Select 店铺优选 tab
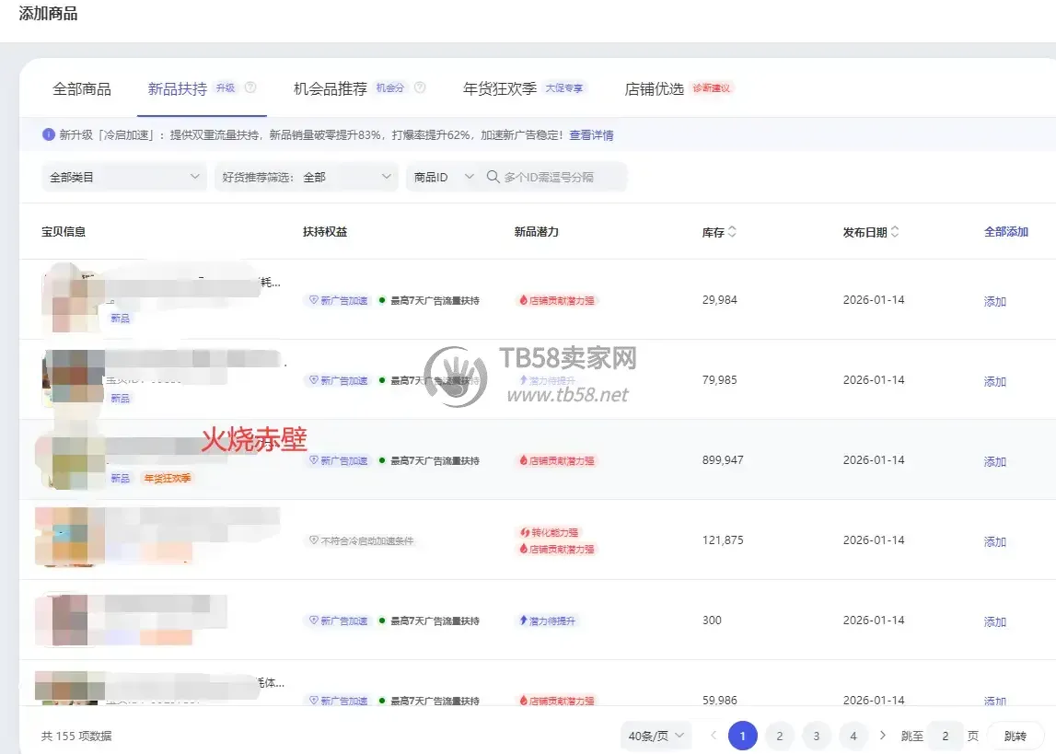 click(x=654, y=89)
